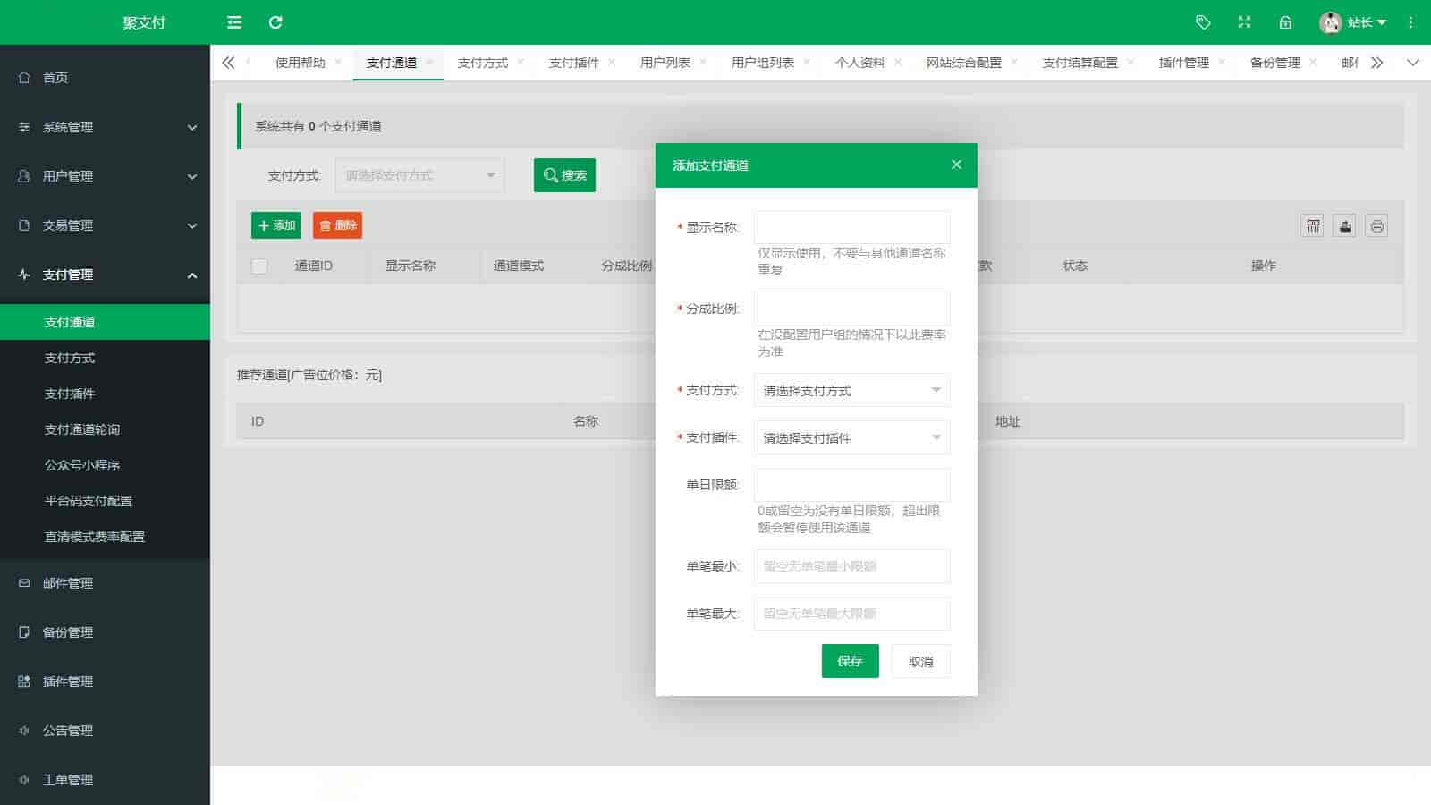The height and width of the screenshot is (805, 1431).
Task: Open the column filter grid icon
Action: point(1312,226)
